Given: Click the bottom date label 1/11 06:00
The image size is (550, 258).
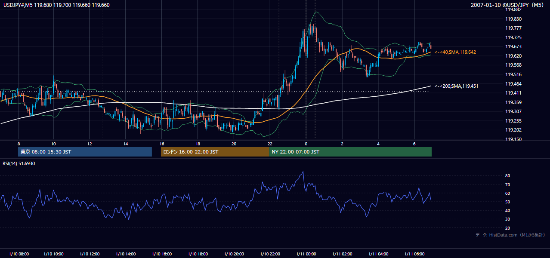Looking at the screenshot, I should (414, 254).
